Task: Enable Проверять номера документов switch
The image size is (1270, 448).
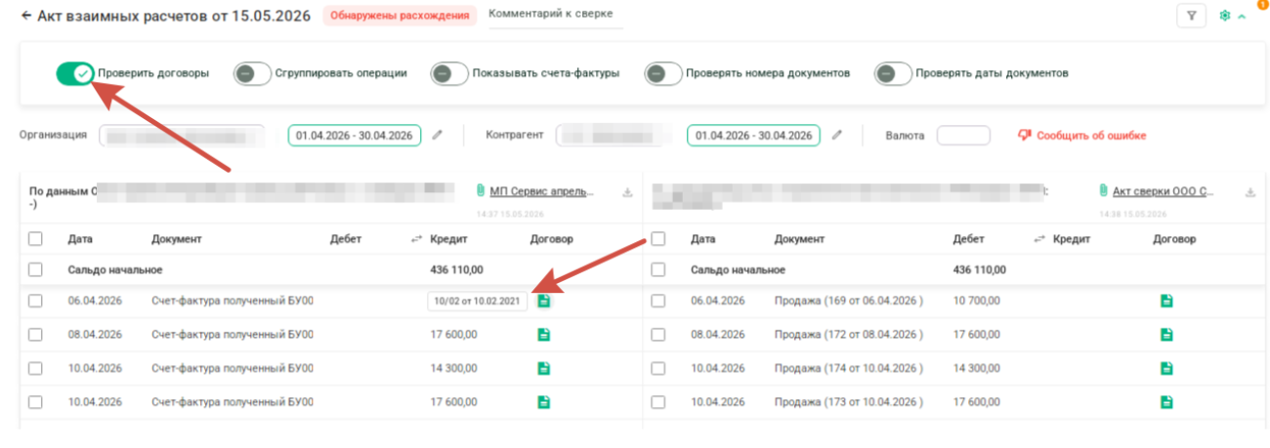Action: click(663, 73)
